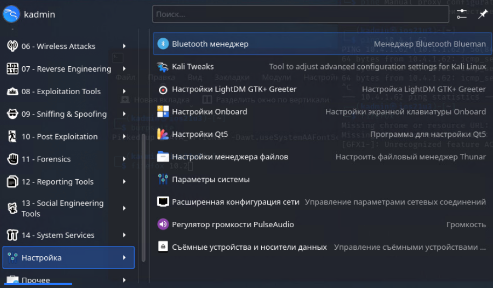Select the 11 - Forensics category

(x=46, y=159)
